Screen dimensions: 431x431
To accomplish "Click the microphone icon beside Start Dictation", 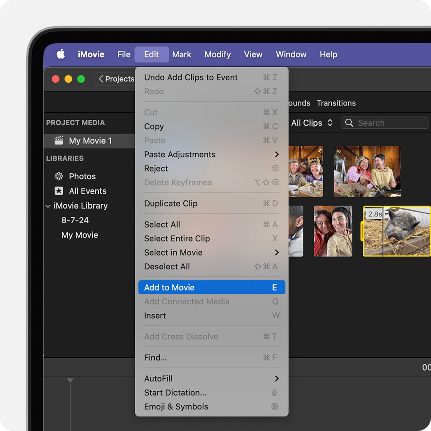I will point(275,393).
